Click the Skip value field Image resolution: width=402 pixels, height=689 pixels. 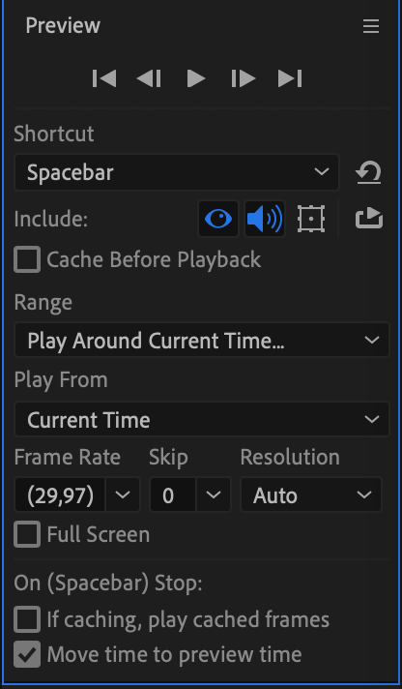(172, 494)
